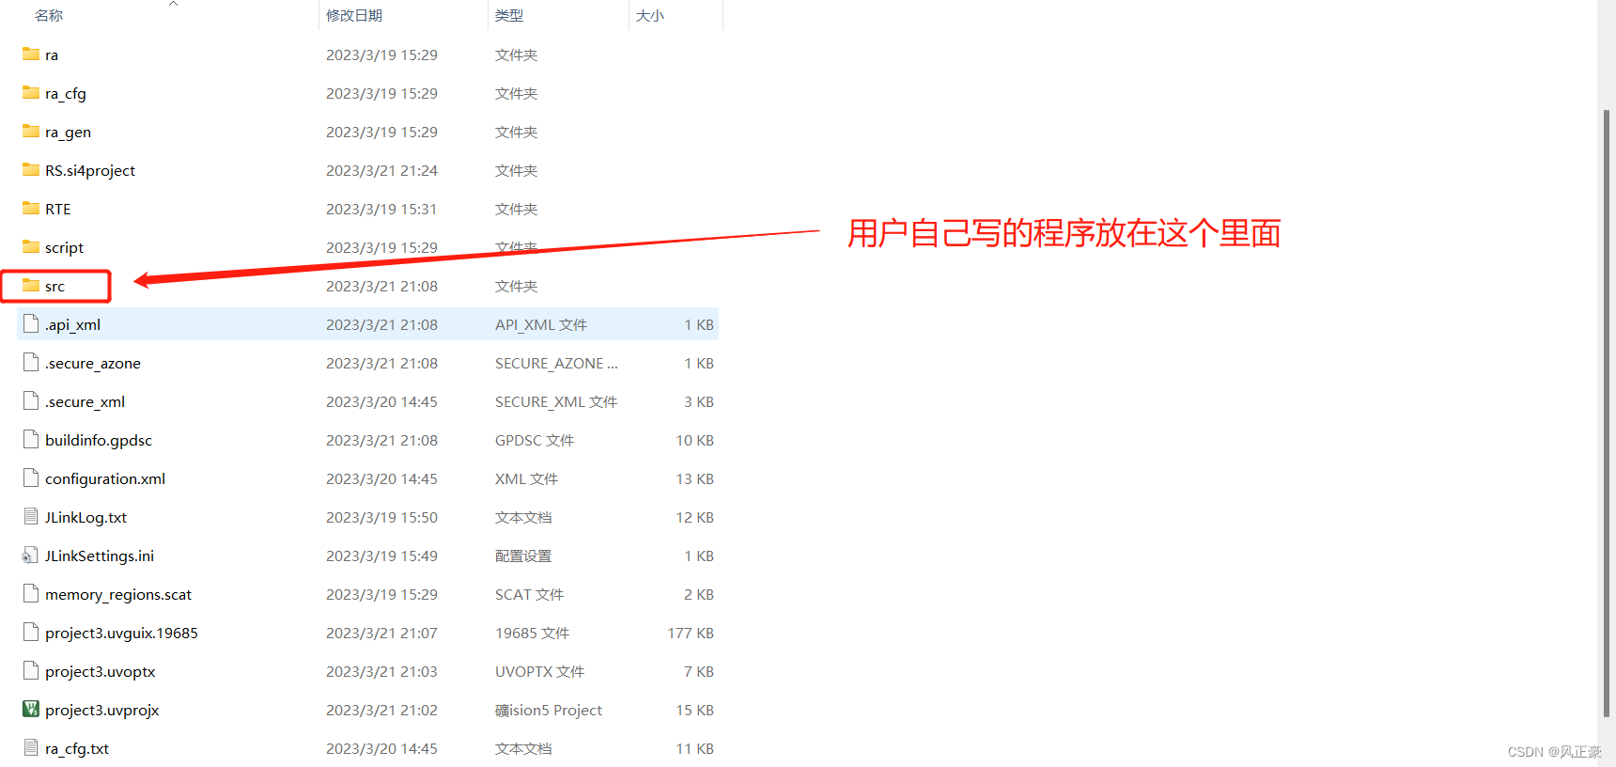
Task: Click the 2023/3/19 15:50 date of JLinkLog.txt
Action: (381, 518)
